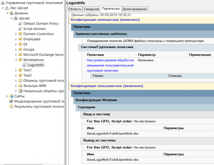The height and width of the screenshot is (165, 214).
Task: Select the LogonInfo GPO icon
Action: [25, 65]
